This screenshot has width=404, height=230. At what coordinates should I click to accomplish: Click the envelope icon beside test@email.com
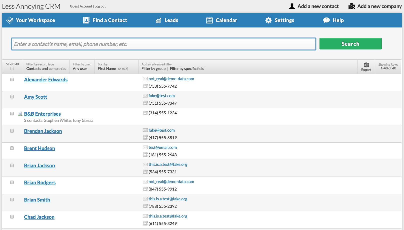click(x=145, y=147)
